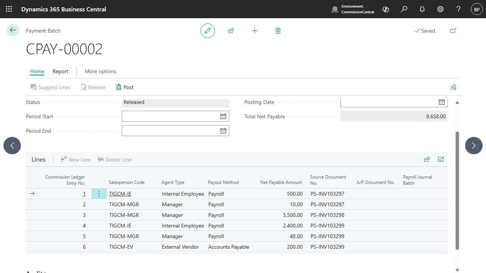This screenshot has width=486, height=273.
Task: Click New Line in Lines toolbar
Action: [76, 160]
